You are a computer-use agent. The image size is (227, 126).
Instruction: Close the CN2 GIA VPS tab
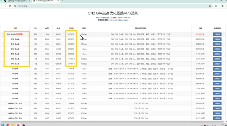point(58,1)
